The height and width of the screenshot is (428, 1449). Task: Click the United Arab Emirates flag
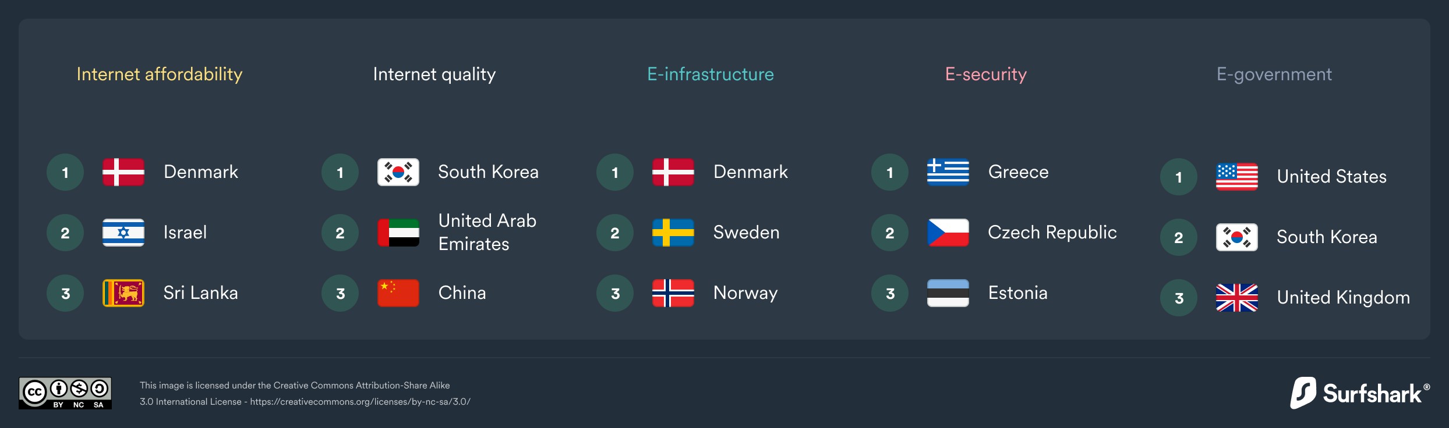click(x=398, y=233)
